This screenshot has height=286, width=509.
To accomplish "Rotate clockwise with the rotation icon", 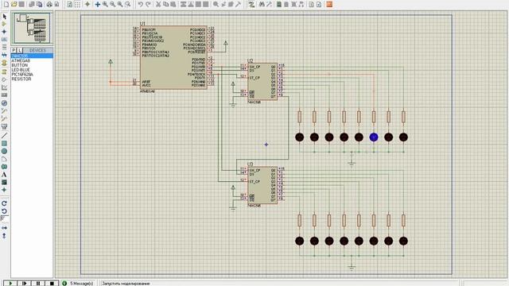I will 4,203.
